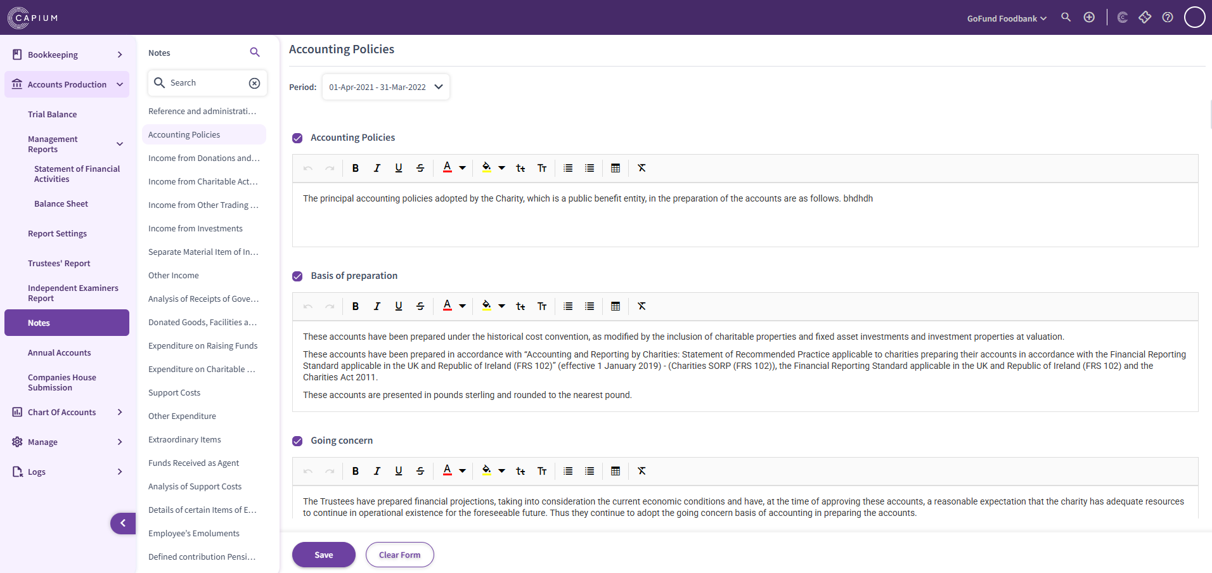Viewport: 1212px width, 573px height.
Task: Click the Notes panel search magnifier icon
Action: coord(255,53)
